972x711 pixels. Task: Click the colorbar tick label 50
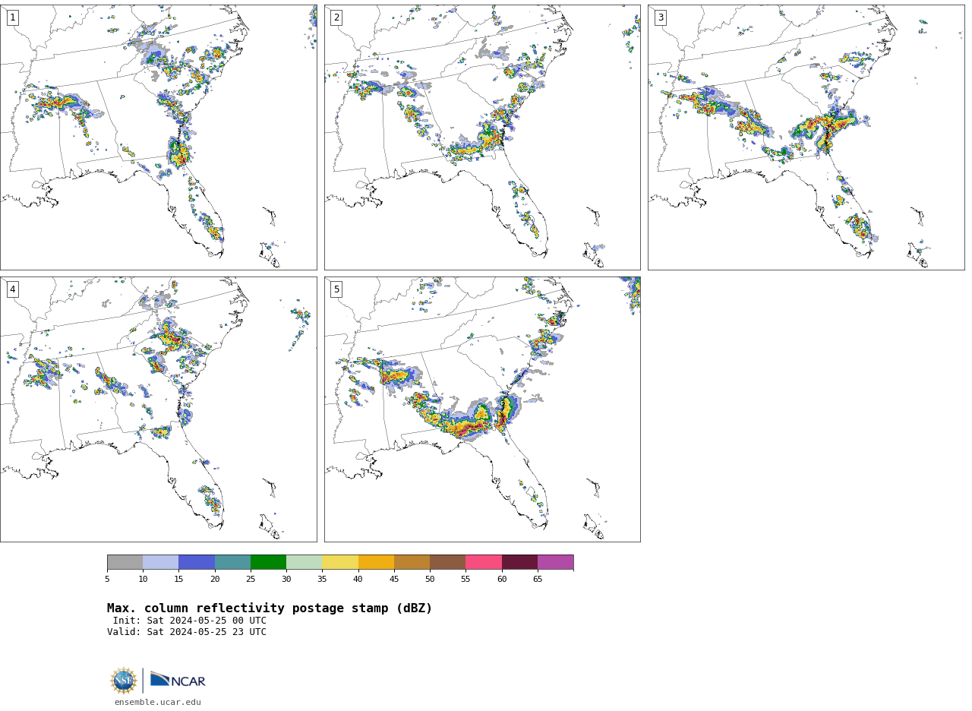[x=430, y=580]
